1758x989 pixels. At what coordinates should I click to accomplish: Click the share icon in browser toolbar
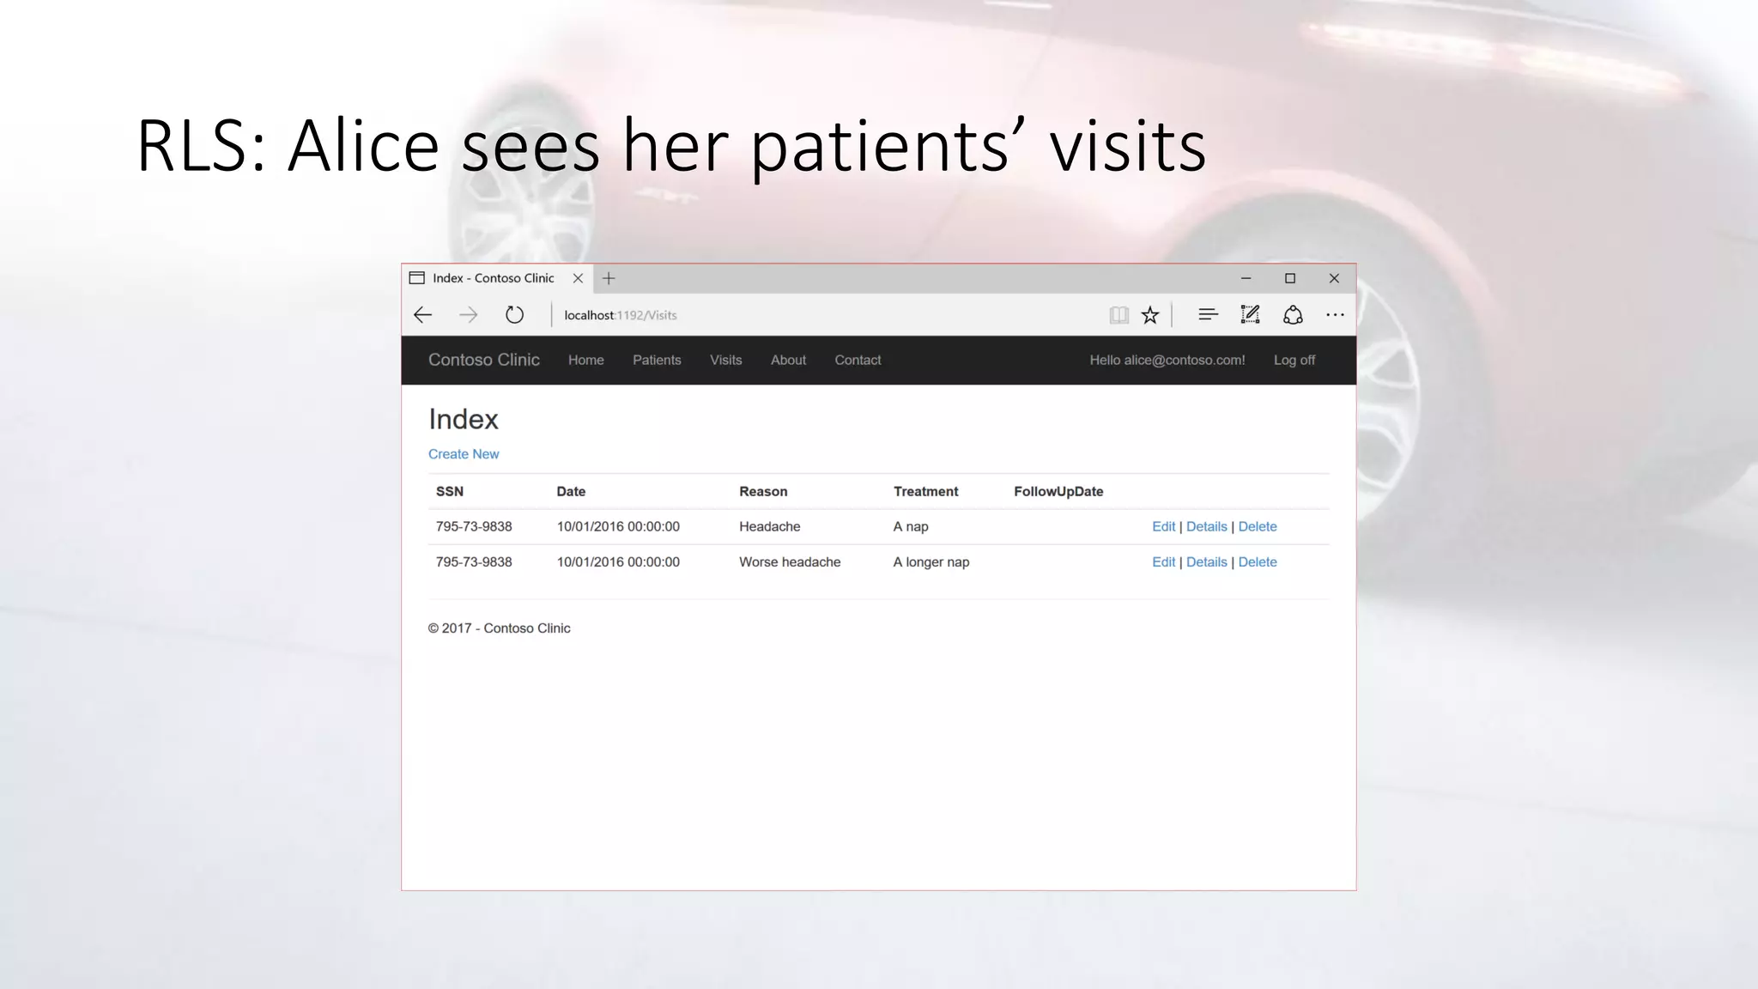point(1293,315)
